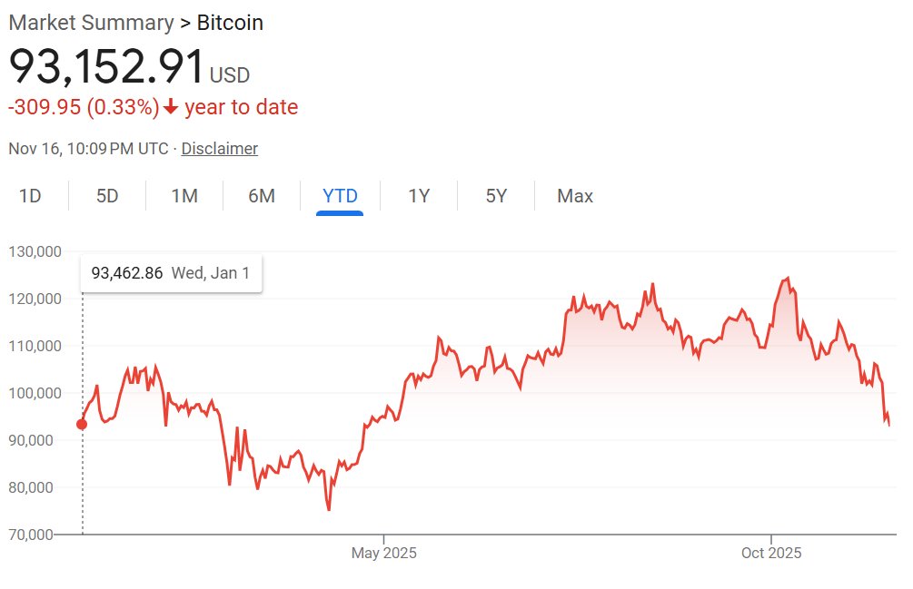Click the Oct 2025 axis label
The width and height of the screenshot is (913, 589).
(771, 553)
